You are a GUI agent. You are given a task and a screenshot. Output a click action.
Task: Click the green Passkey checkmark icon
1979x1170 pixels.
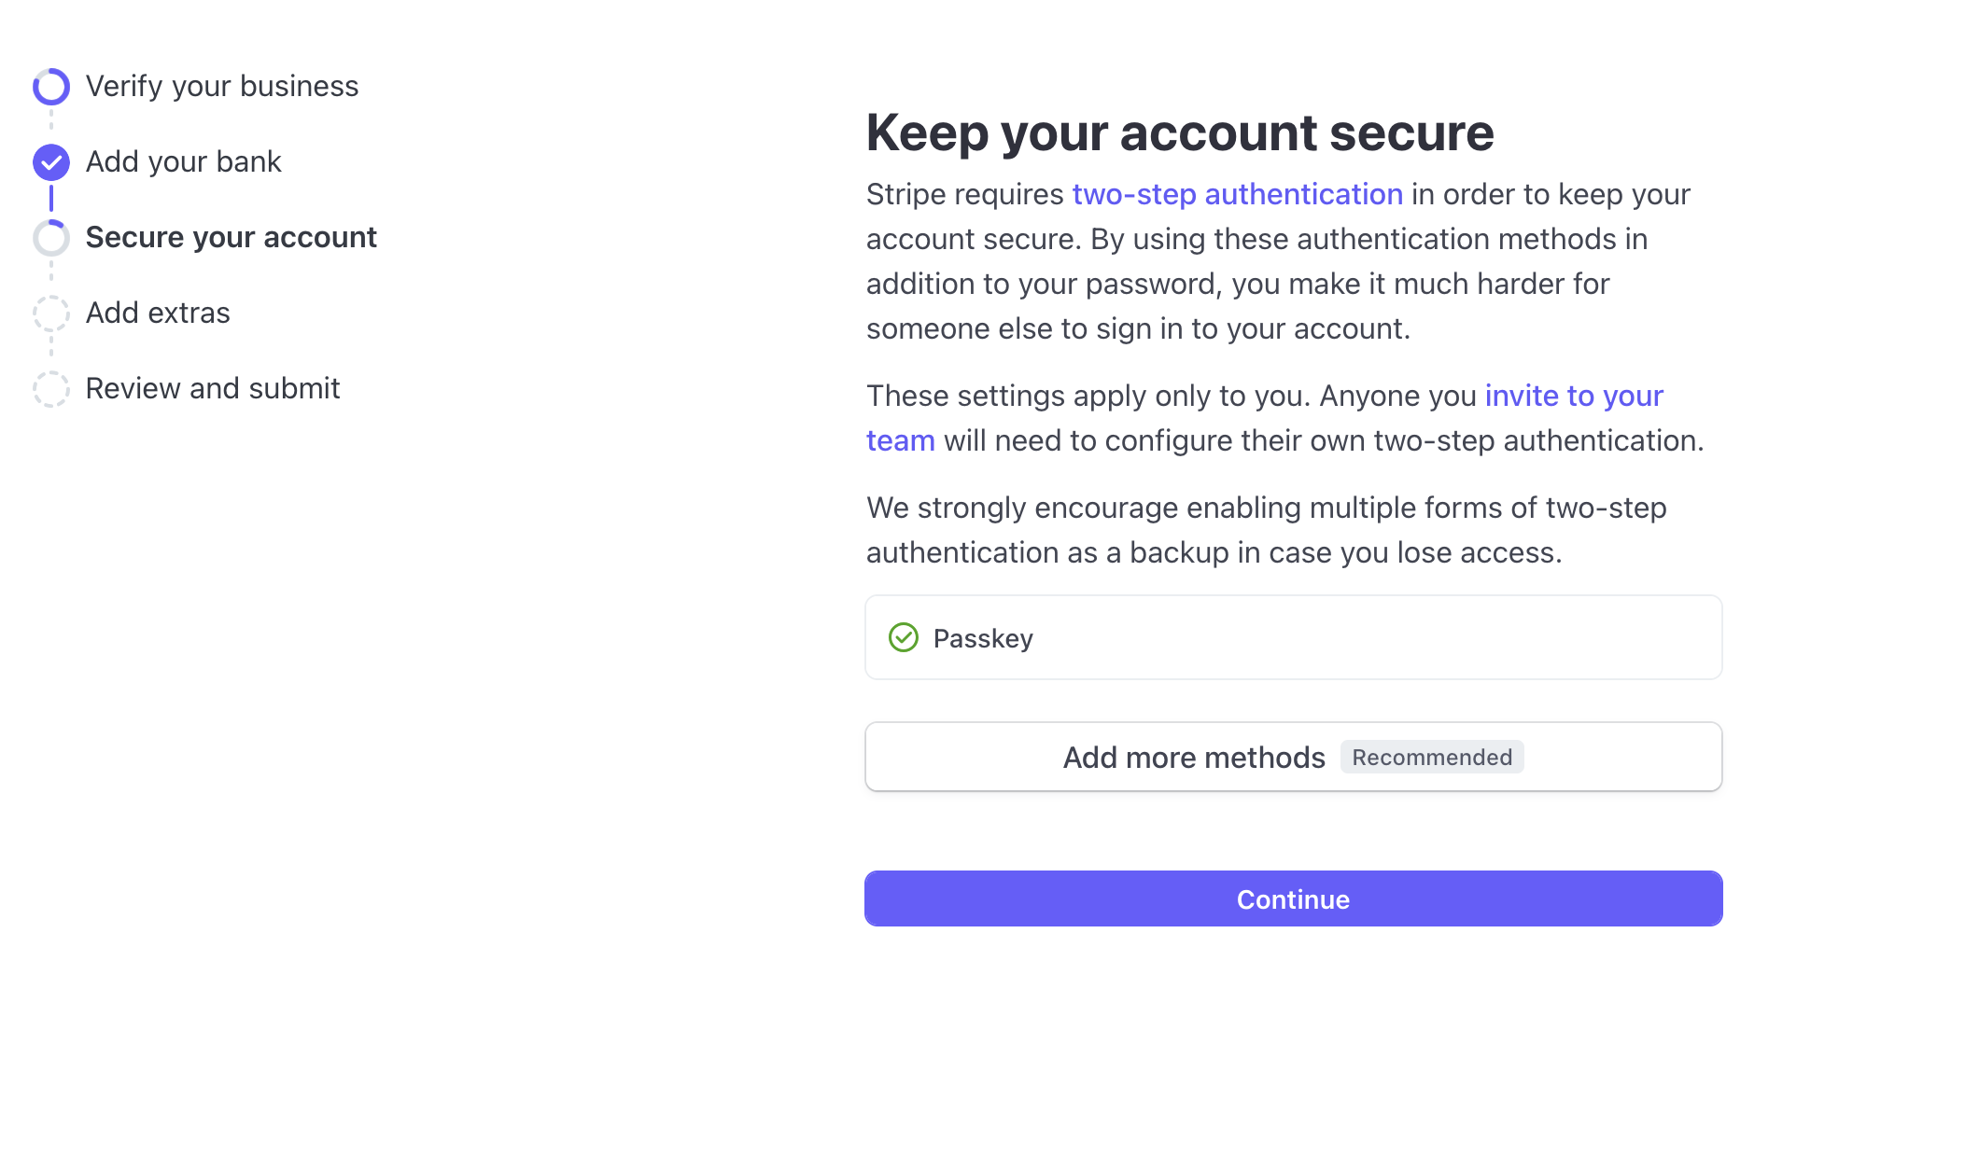(903, 638)
